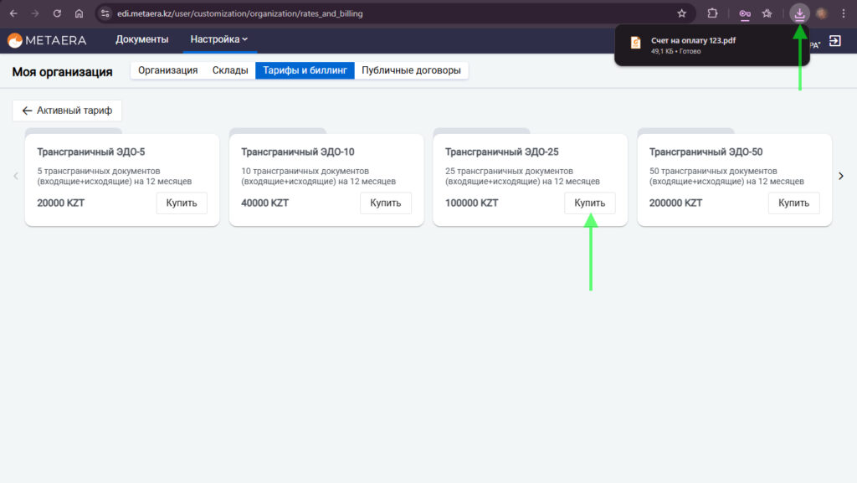Switch to the Публичные договоры tab
Image resolution: width=857 pixels, height=483 pixels.
point(411,70)
